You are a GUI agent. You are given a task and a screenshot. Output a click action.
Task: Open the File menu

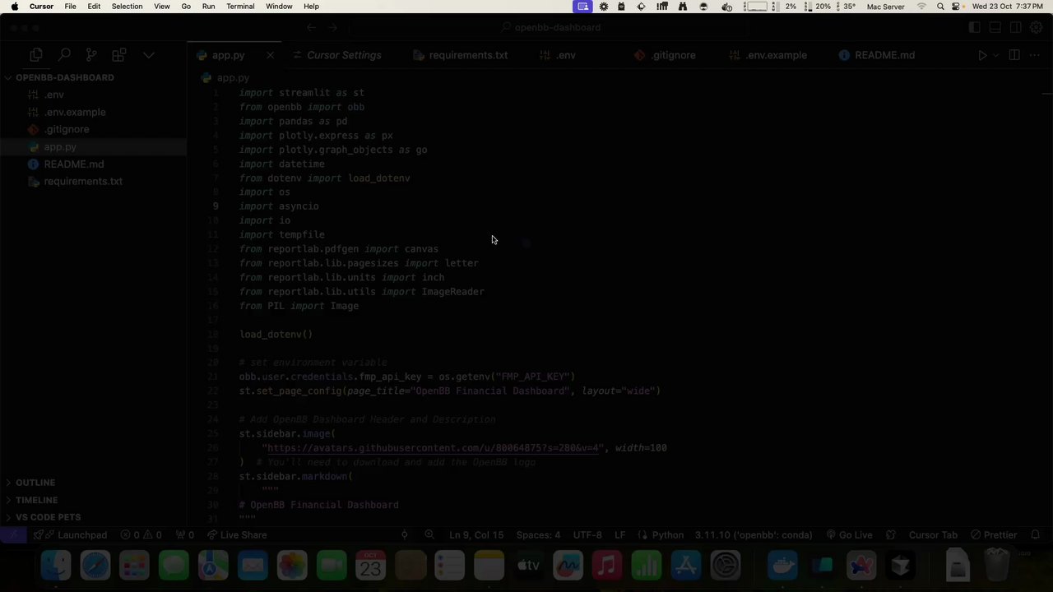coord(70,7)
